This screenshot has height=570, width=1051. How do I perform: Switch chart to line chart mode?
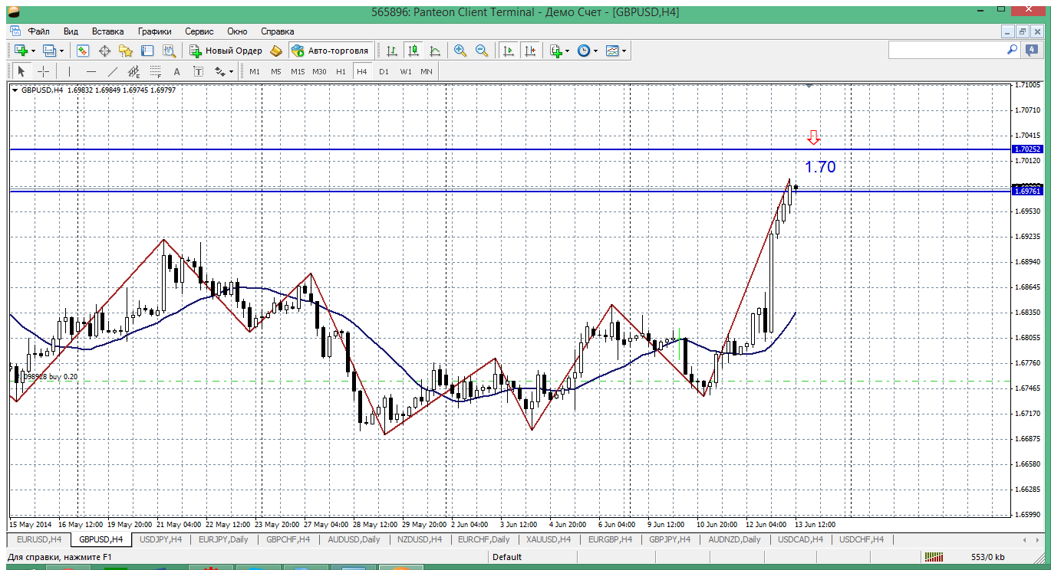(435, 51)
